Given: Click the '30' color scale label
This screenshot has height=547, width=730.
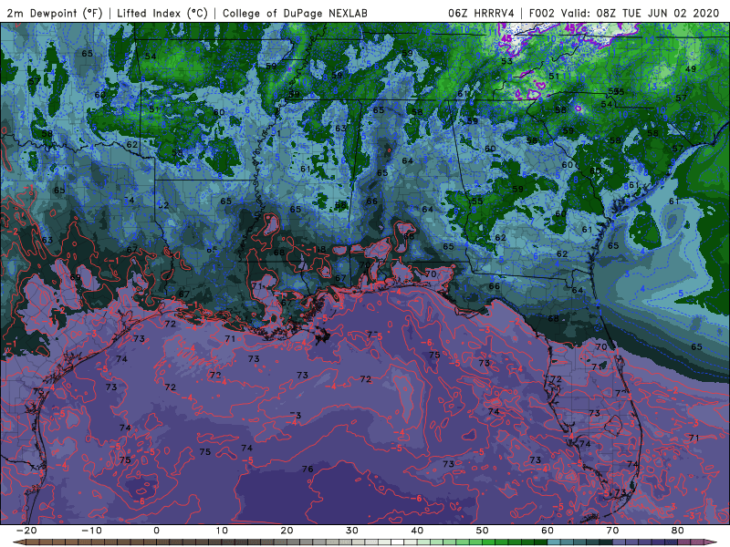Looking at the screenshot, I should (352, 531).
